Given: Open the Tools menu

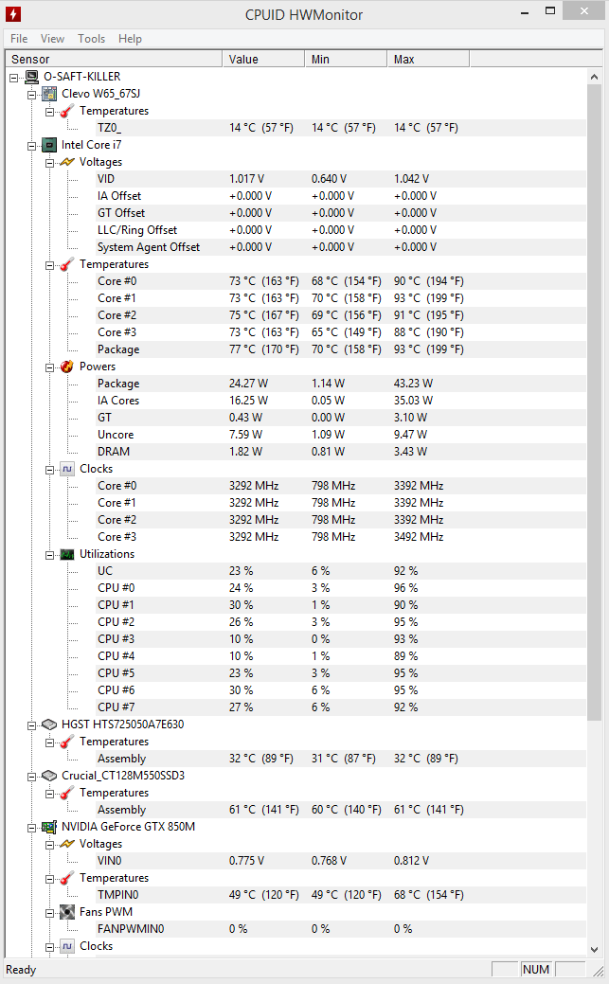Looking at the screenshot, I should (x=91, y=38).
